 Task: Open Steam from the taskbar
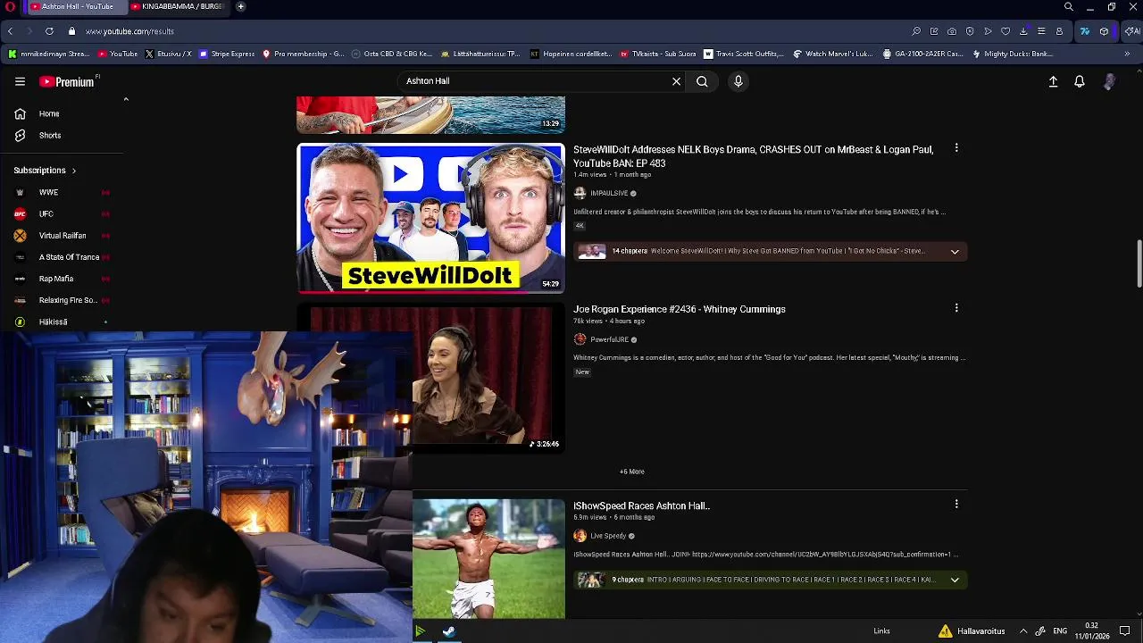click(x=448, y=631)
